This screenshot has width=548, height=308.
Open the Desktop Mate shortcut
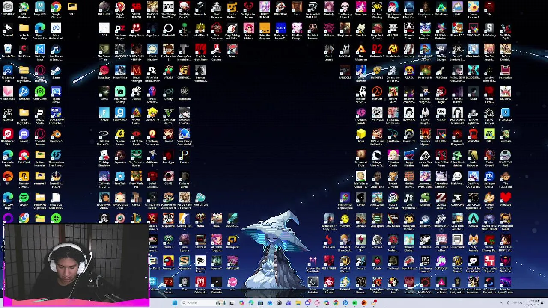[40, 53]
